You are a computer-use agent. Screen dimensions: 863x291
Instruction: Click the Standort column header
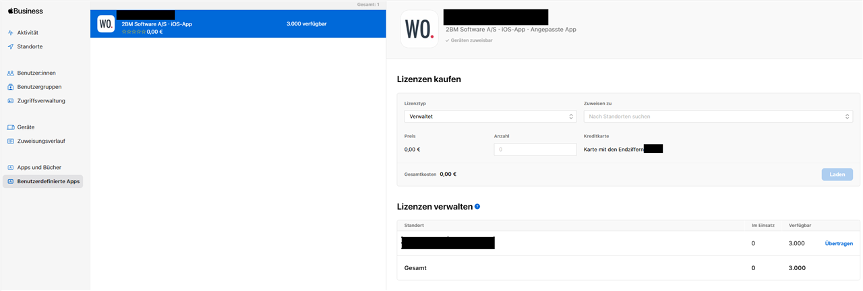pos(414,225)
